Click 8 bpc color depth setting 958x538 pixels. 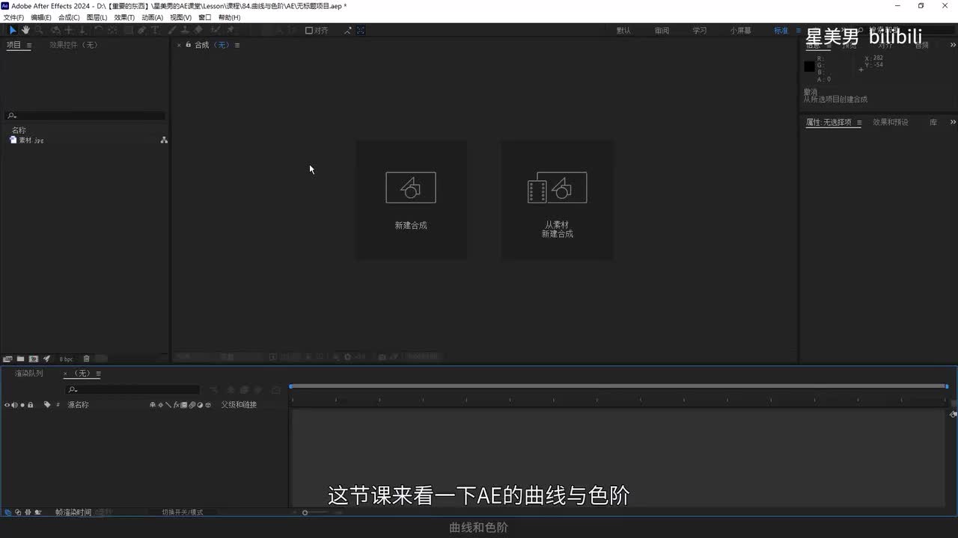point(67,359)
